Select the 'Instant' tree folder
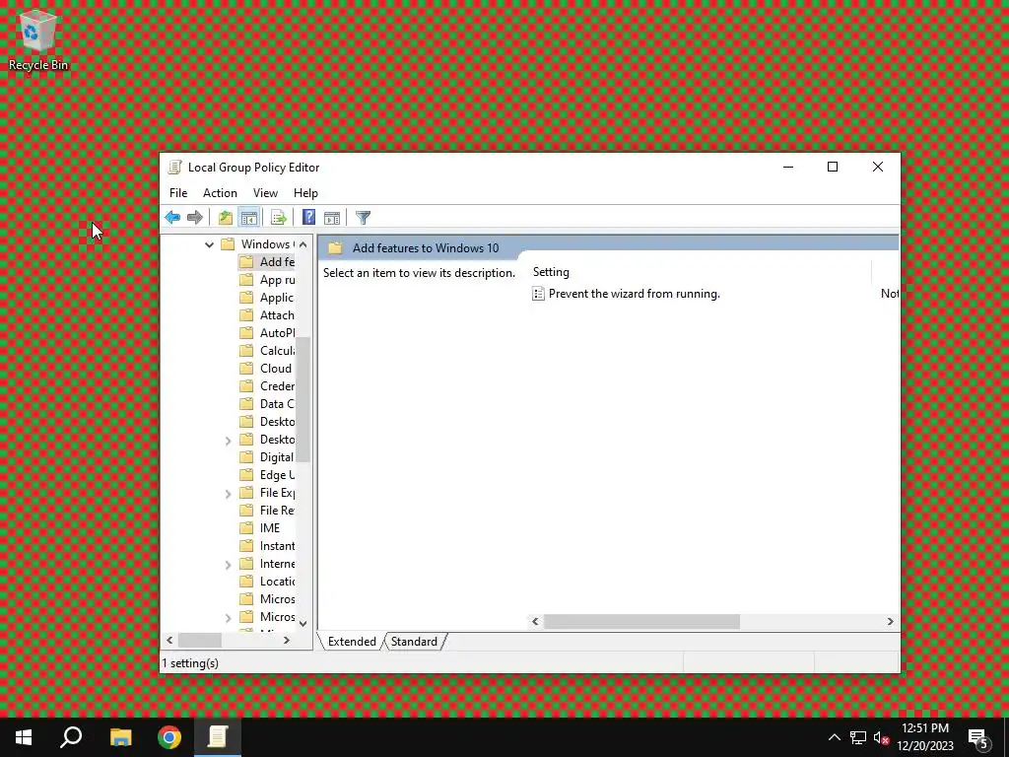This screenshot has height=757, width=1009. pos(277,546)
